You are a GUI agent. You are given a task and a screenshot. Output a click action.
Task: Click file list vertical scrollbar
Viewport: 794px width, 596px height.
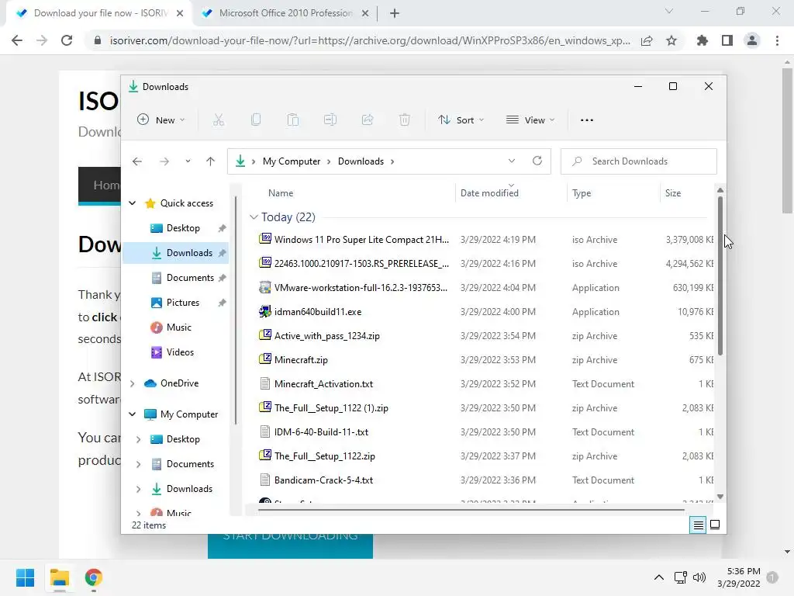tap(720, 276)
